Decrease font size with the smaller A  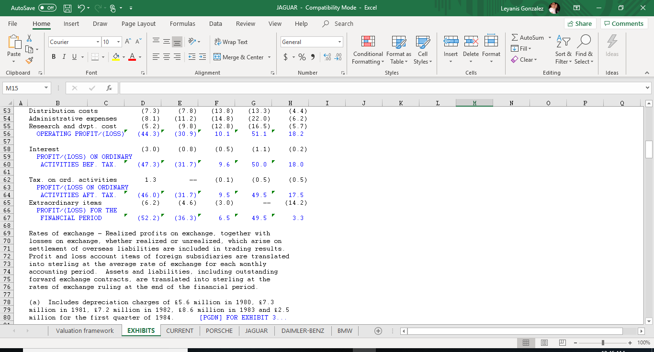[138, 42]
